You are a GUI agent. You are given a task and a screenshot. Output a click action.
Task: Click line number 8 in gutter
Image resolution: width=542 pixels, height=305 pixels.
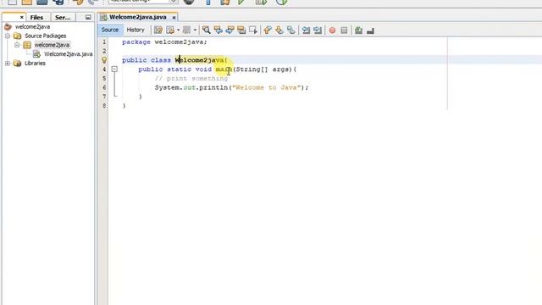pyautogui.click(x=104, y=105)
